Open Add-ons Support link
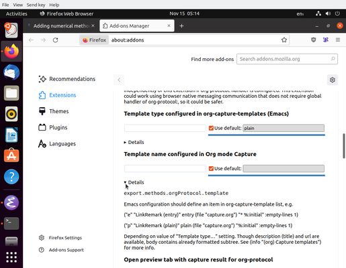The width and height of the screenshot is (346, 268). click(x=61, y=250)
